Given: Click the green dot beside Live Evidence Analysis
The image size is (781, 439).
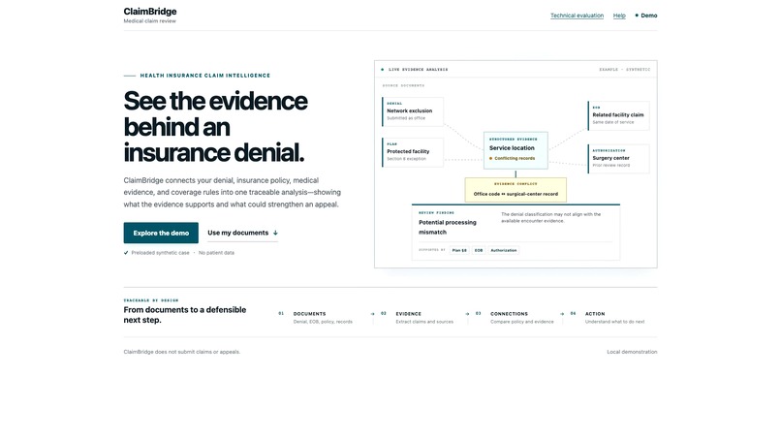Looking at the screenshot, I should point(383,69).
